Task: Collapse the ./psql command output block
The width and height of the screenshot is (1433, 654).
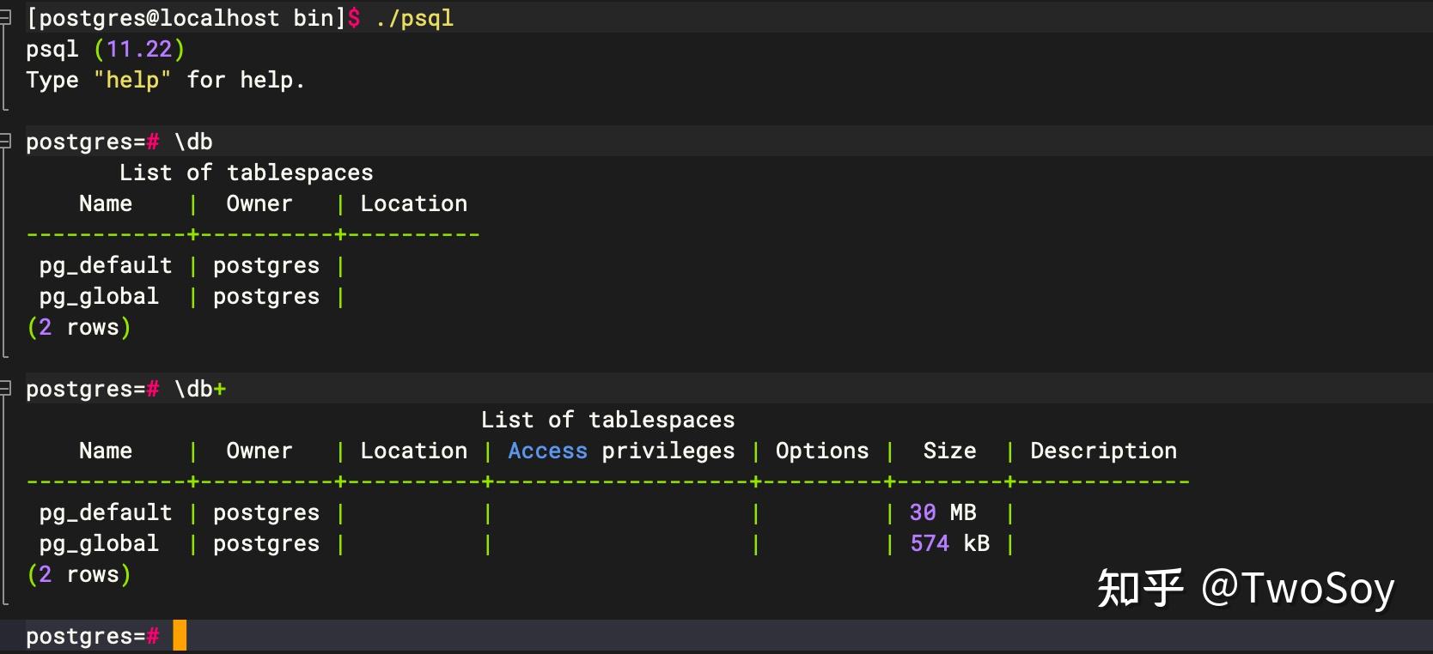Action: pos(5,17)
